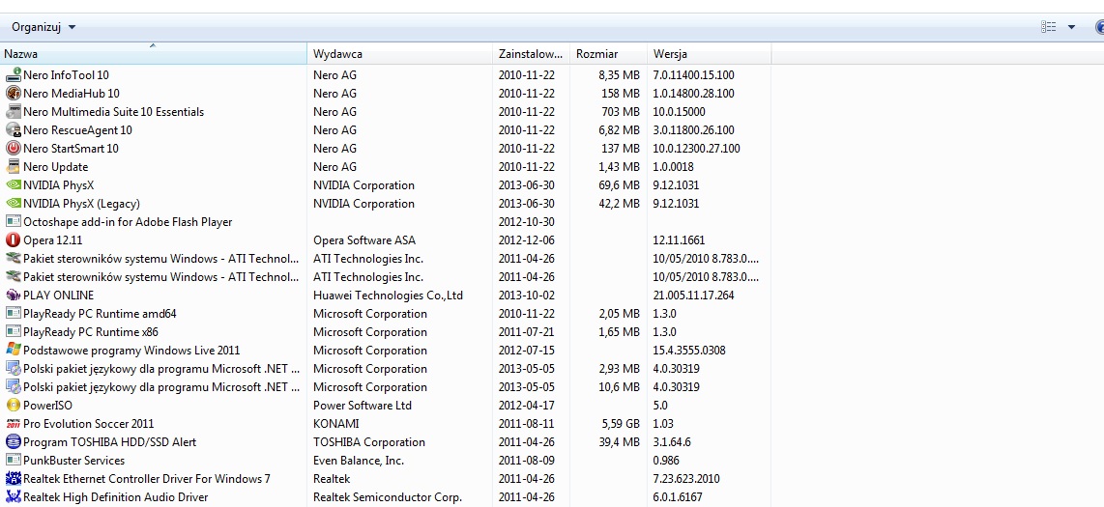Sort by Rozmiar column header
The width and height of the screenshot is (1104, 507).
click(608, 54)
